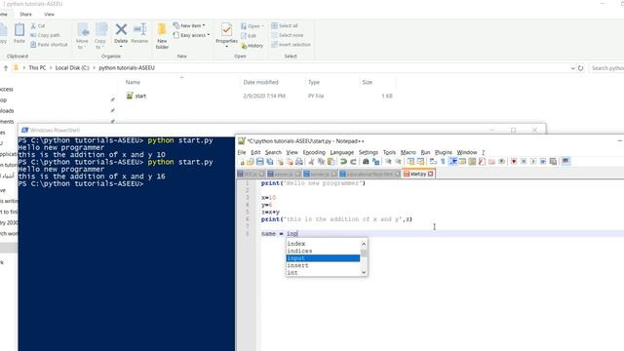Choose 'indices' from the autocomplete list
Viewport: 624px width, 351px height.
coord(323,251)
